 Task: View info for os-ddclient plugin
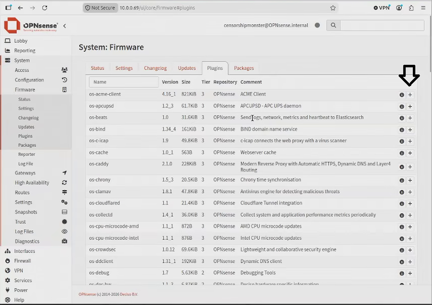point(402,262)
